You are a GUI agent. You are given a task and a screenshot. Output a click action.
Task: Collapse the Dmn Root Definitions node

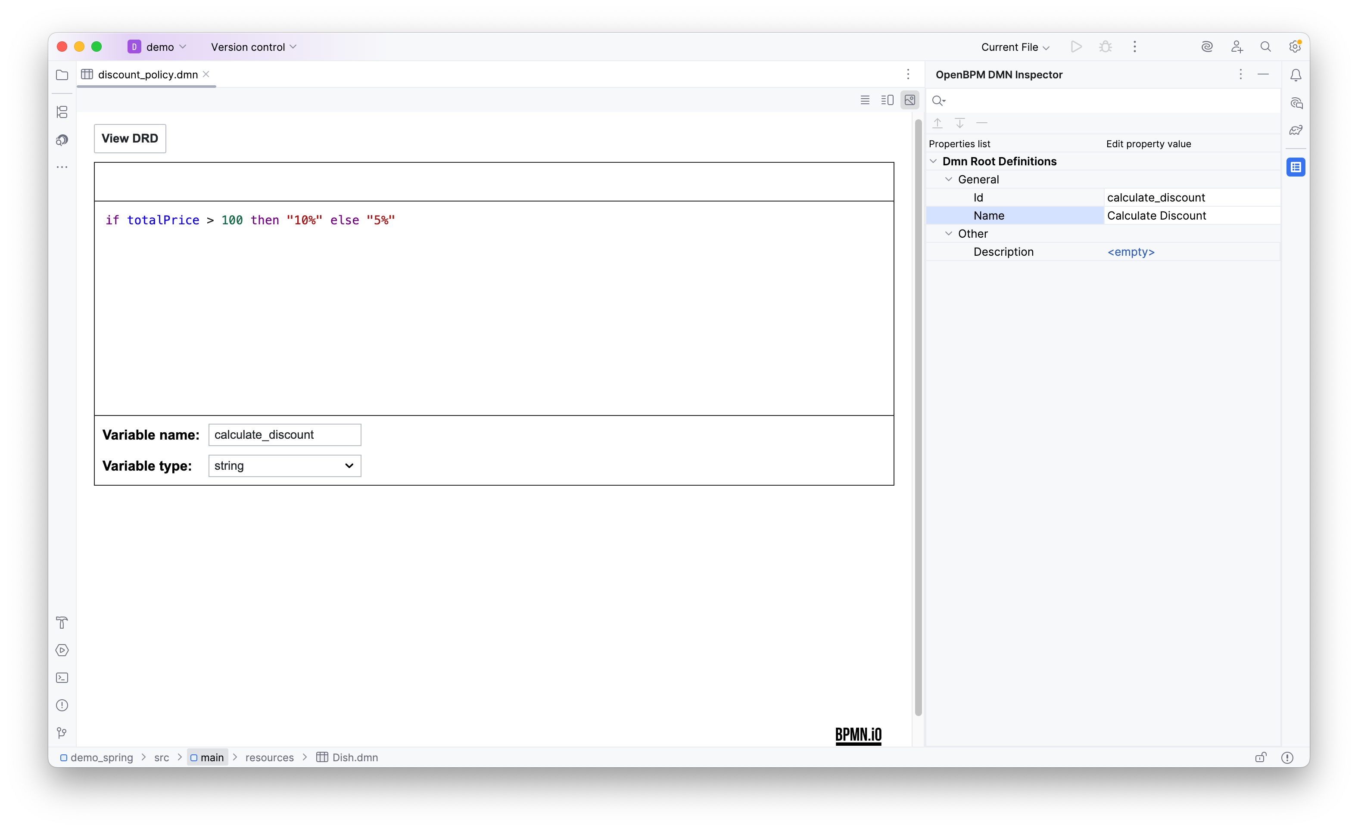933,161
